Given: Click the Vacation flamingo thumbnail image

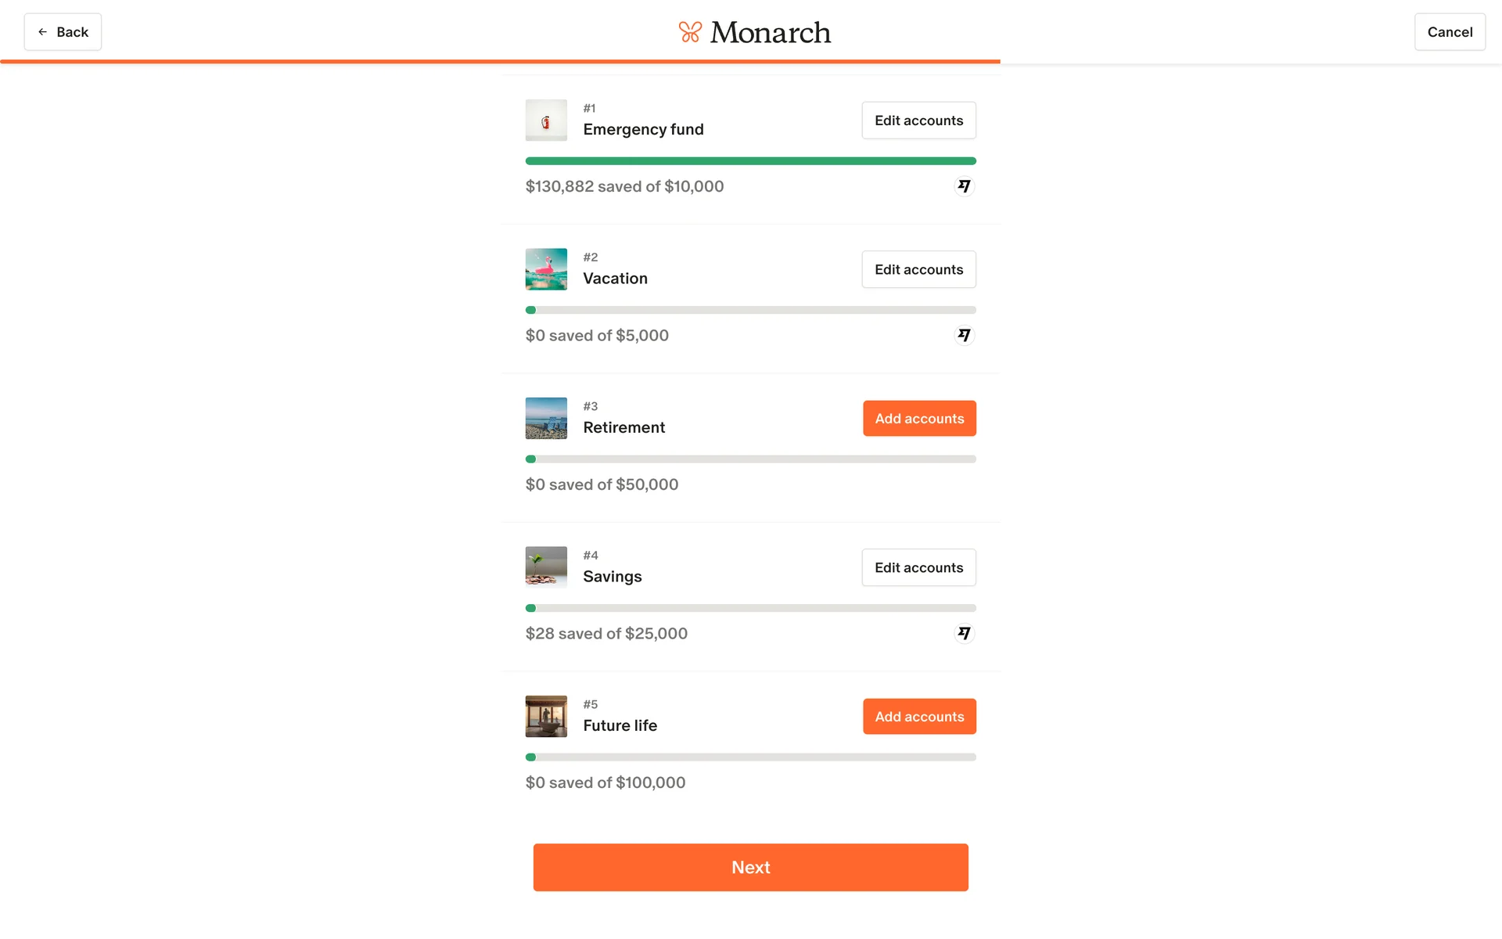Looking at the screenshot, I should click(546, 269).
